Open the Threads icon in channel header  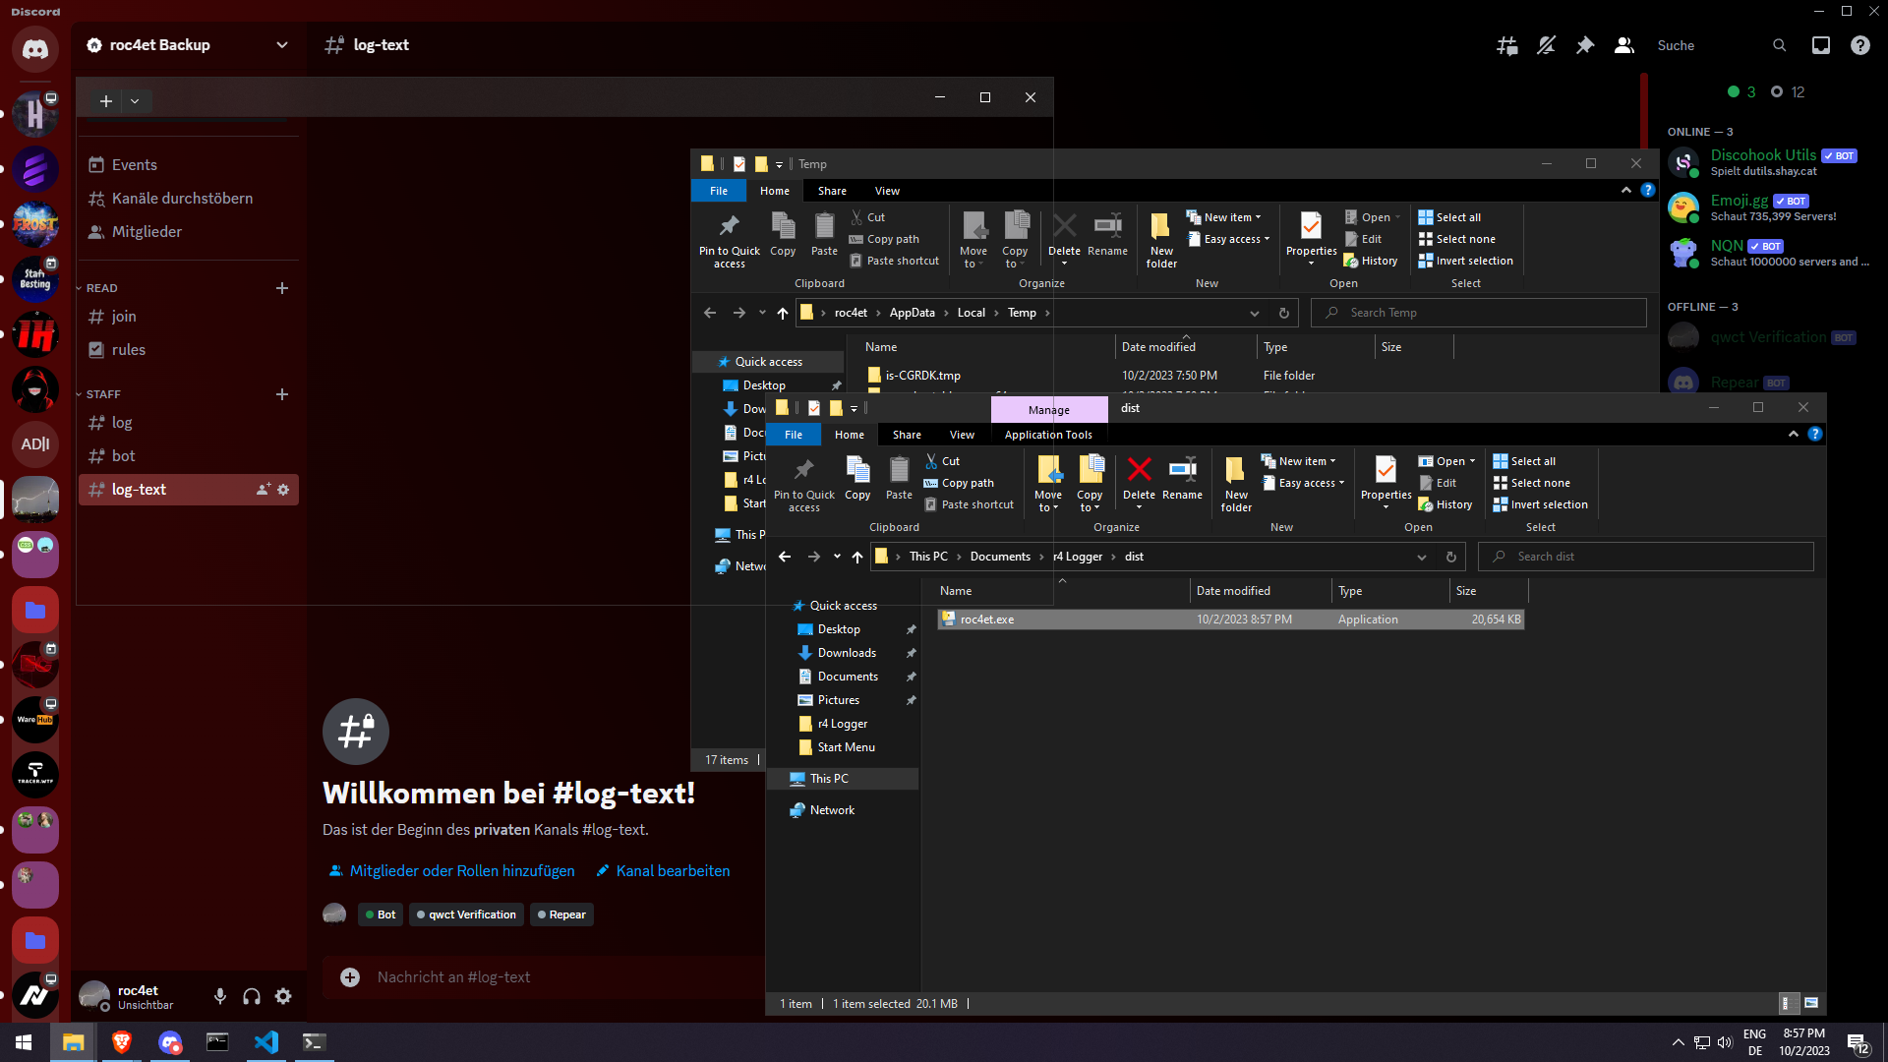point(1506,45)
